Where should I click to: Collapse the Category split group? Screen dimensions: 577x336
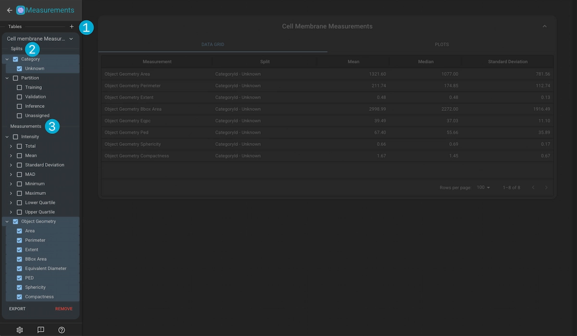(x=7, y=59)
